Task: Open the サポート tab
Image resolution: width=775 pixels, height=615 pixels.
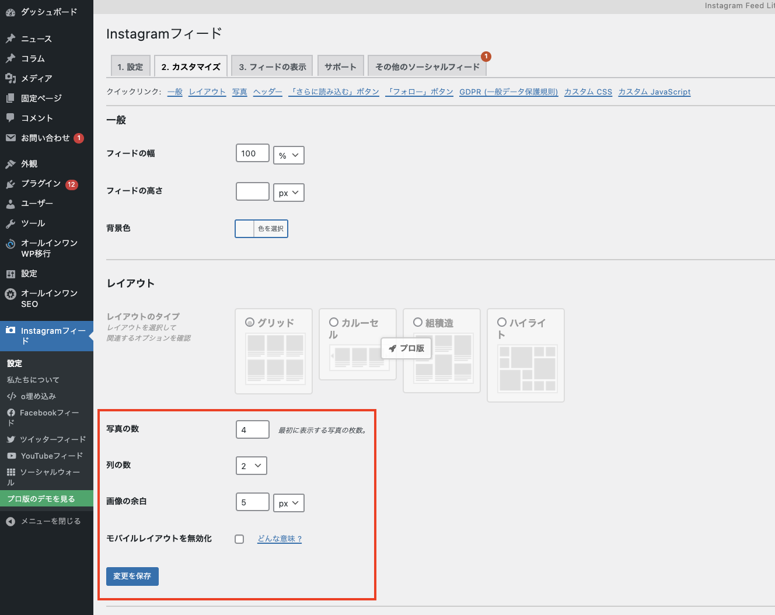Action: (341, 67)
